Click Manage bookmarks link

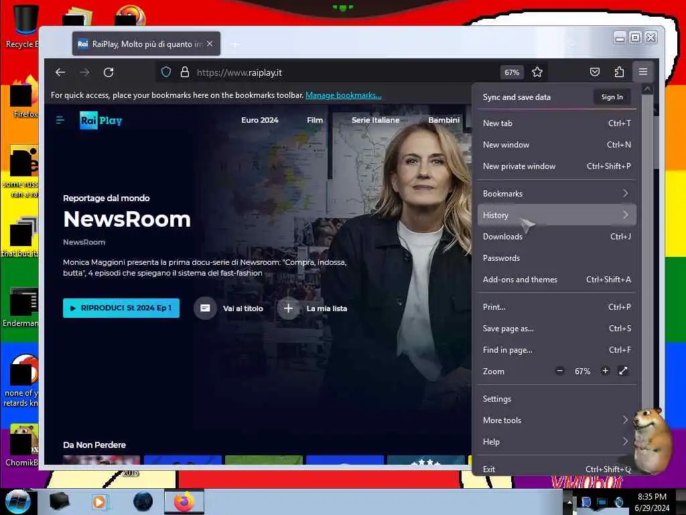[344, 95]
